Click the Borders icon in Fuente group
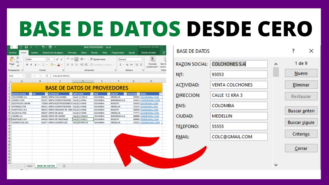This screenshot has height=185, width=329. (44, 65)
